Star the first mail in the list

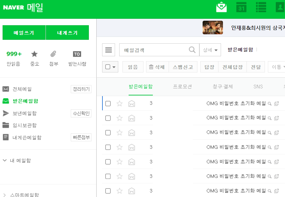click(120, 103)
